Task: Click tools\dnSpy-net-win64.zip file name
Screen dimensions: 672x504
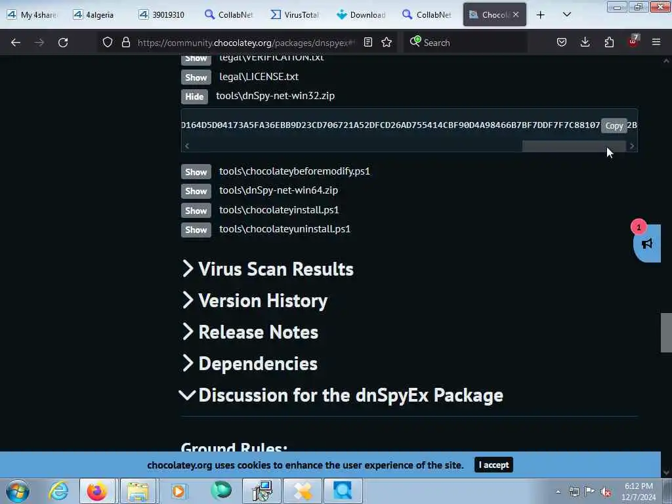Action: [x=278, y=190]
